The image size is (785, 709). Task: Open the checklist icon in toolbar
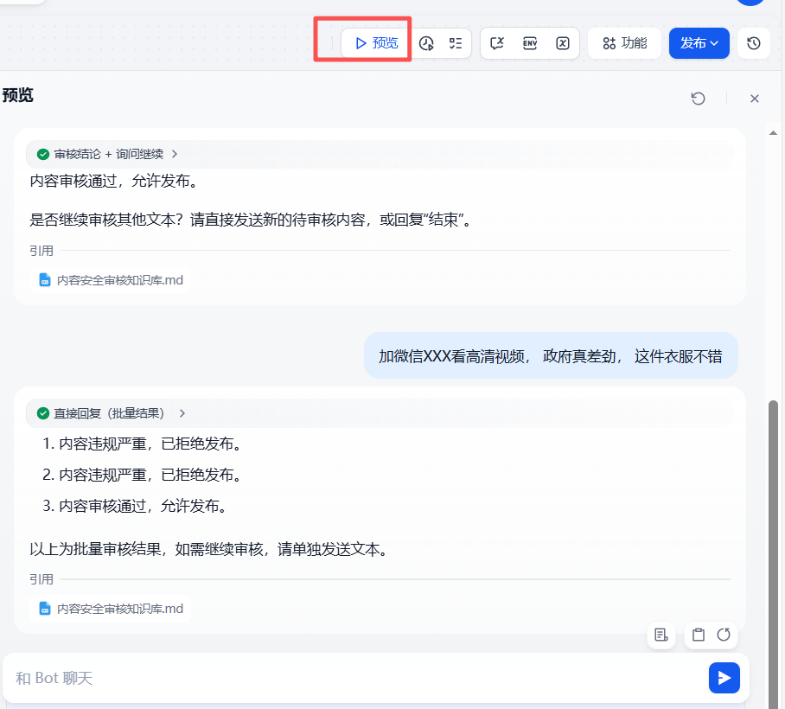[456, 43]
